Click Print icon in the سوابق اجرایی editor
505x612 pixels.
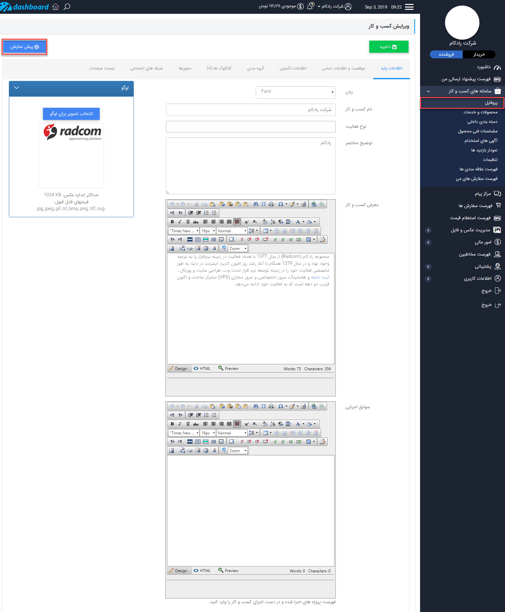[271, 406]
